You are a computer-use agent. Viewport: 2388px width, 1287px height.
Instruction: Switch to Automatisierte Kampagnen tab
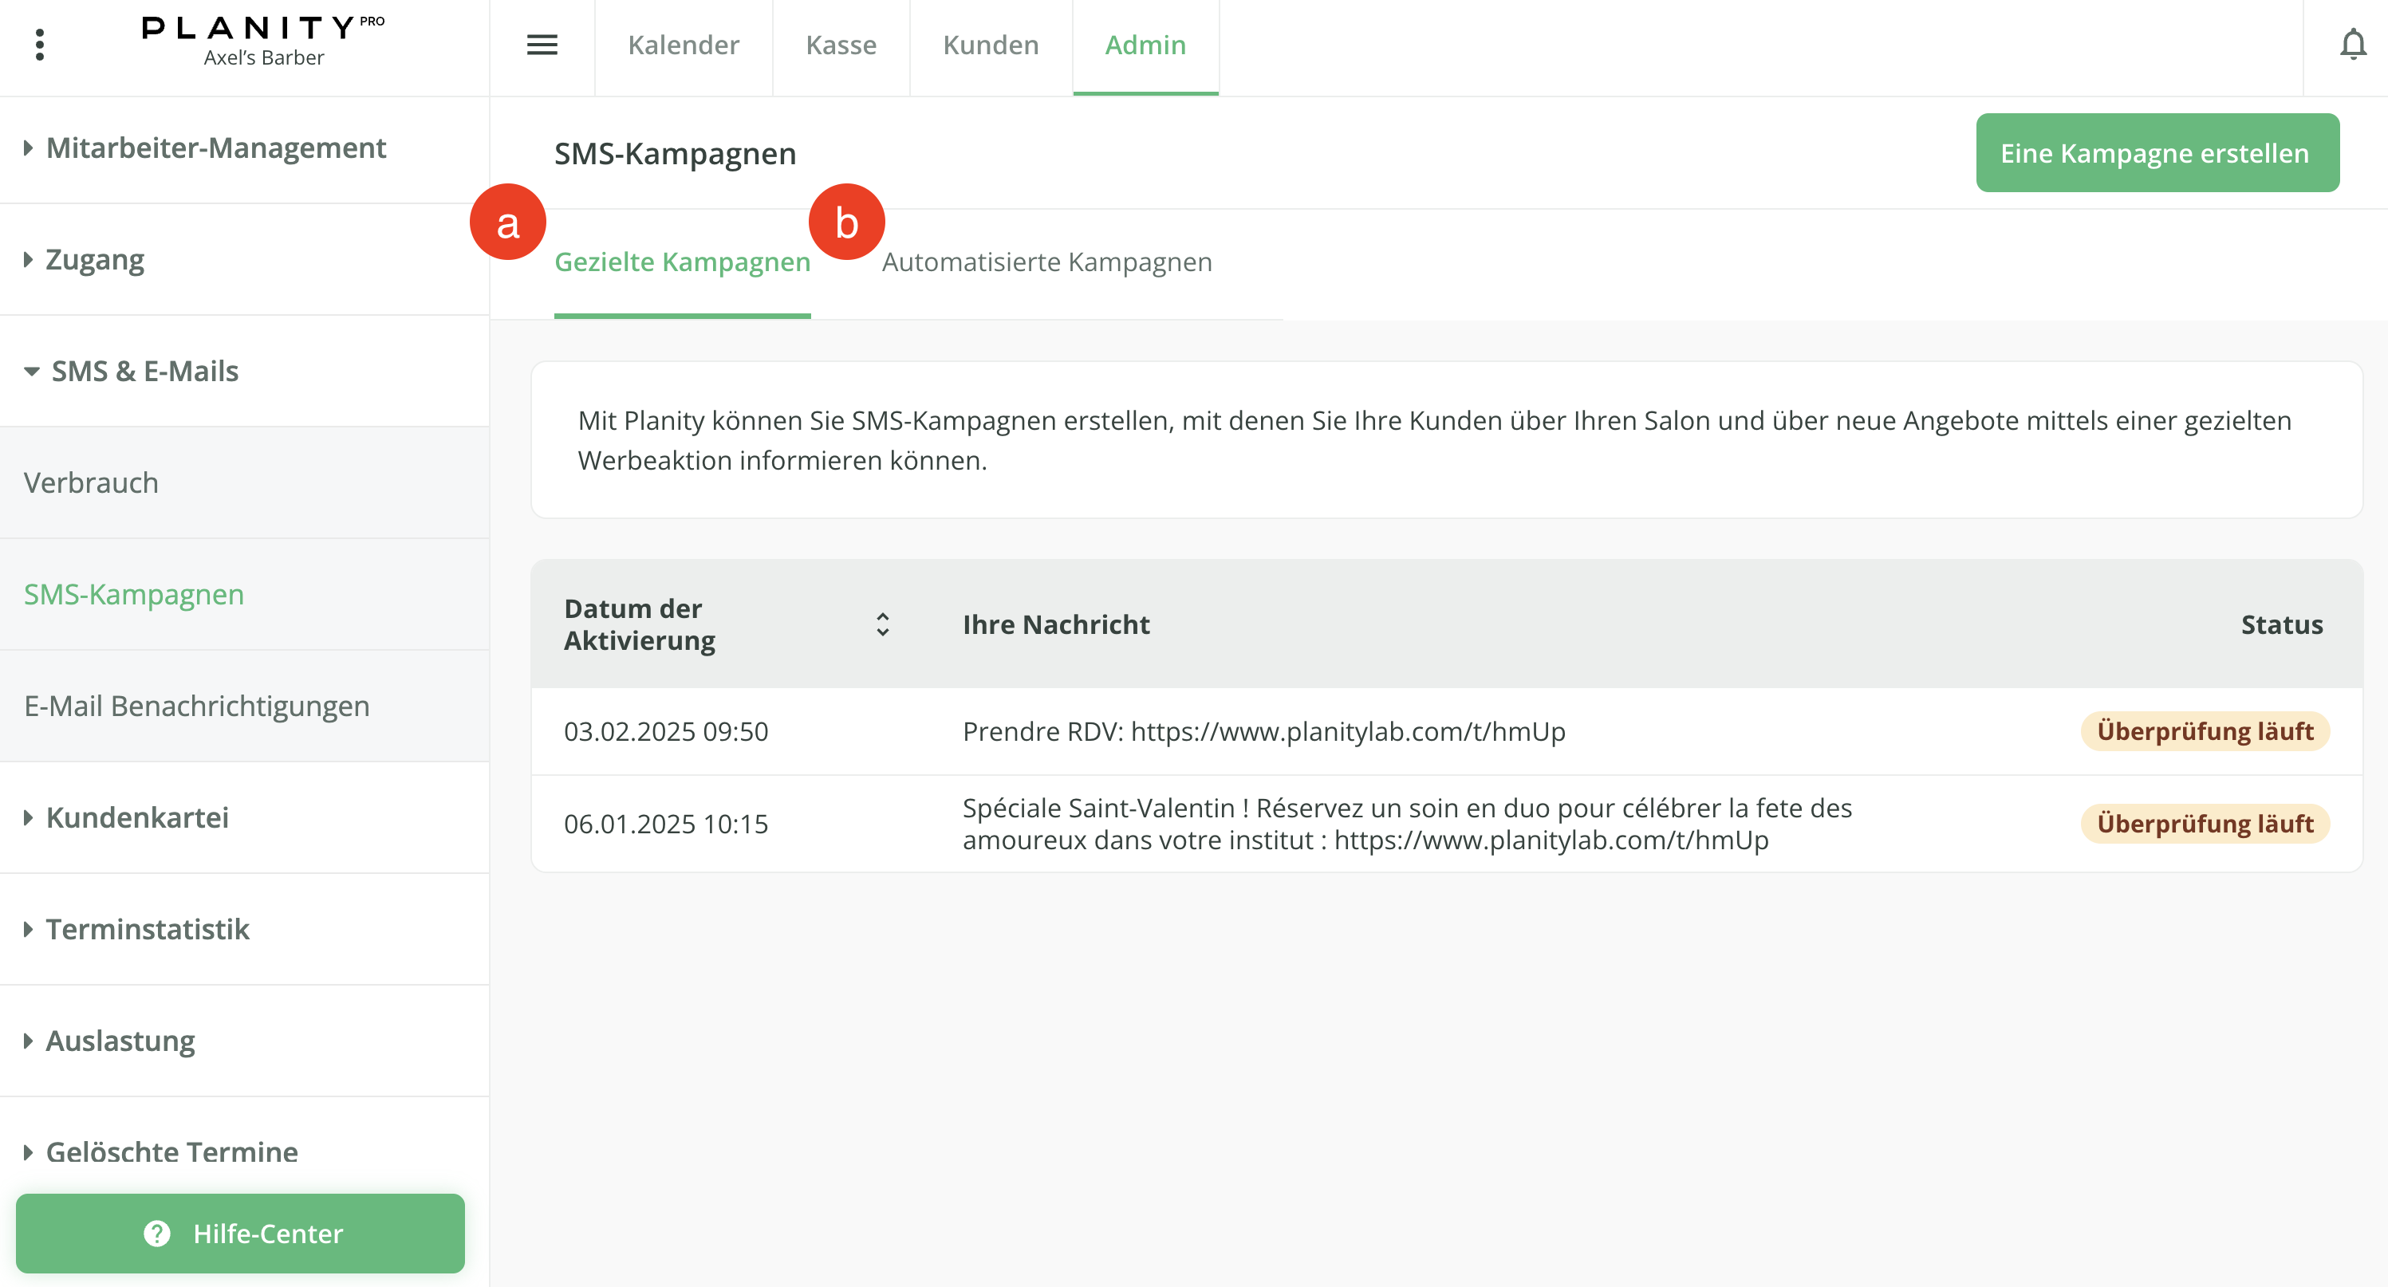click(x=1046, y=262)
